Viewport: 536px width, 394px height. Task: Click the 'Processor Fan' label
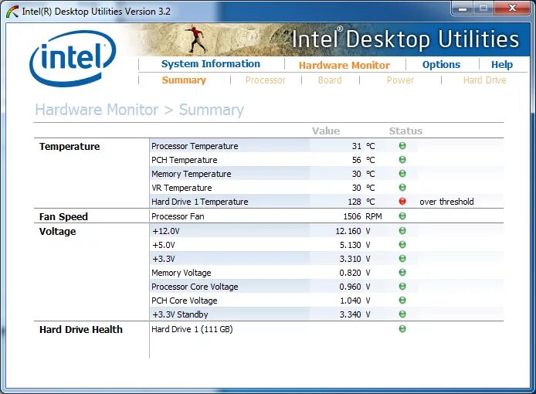coord(178,216)
